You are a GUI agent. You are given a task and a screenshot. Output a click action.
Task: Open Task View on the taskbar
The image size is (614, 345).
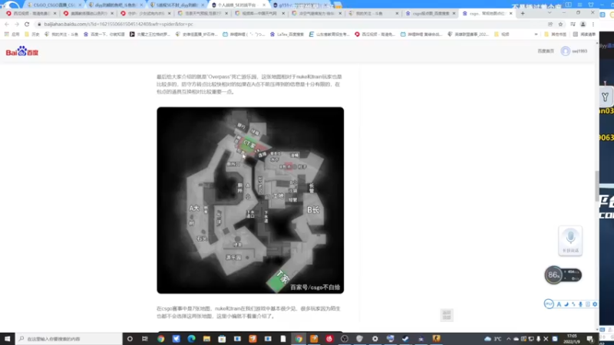tap(145, 339)
